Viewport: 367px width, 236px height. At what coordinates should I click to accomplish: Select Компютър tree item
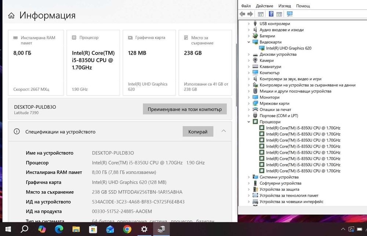(269, 73)
